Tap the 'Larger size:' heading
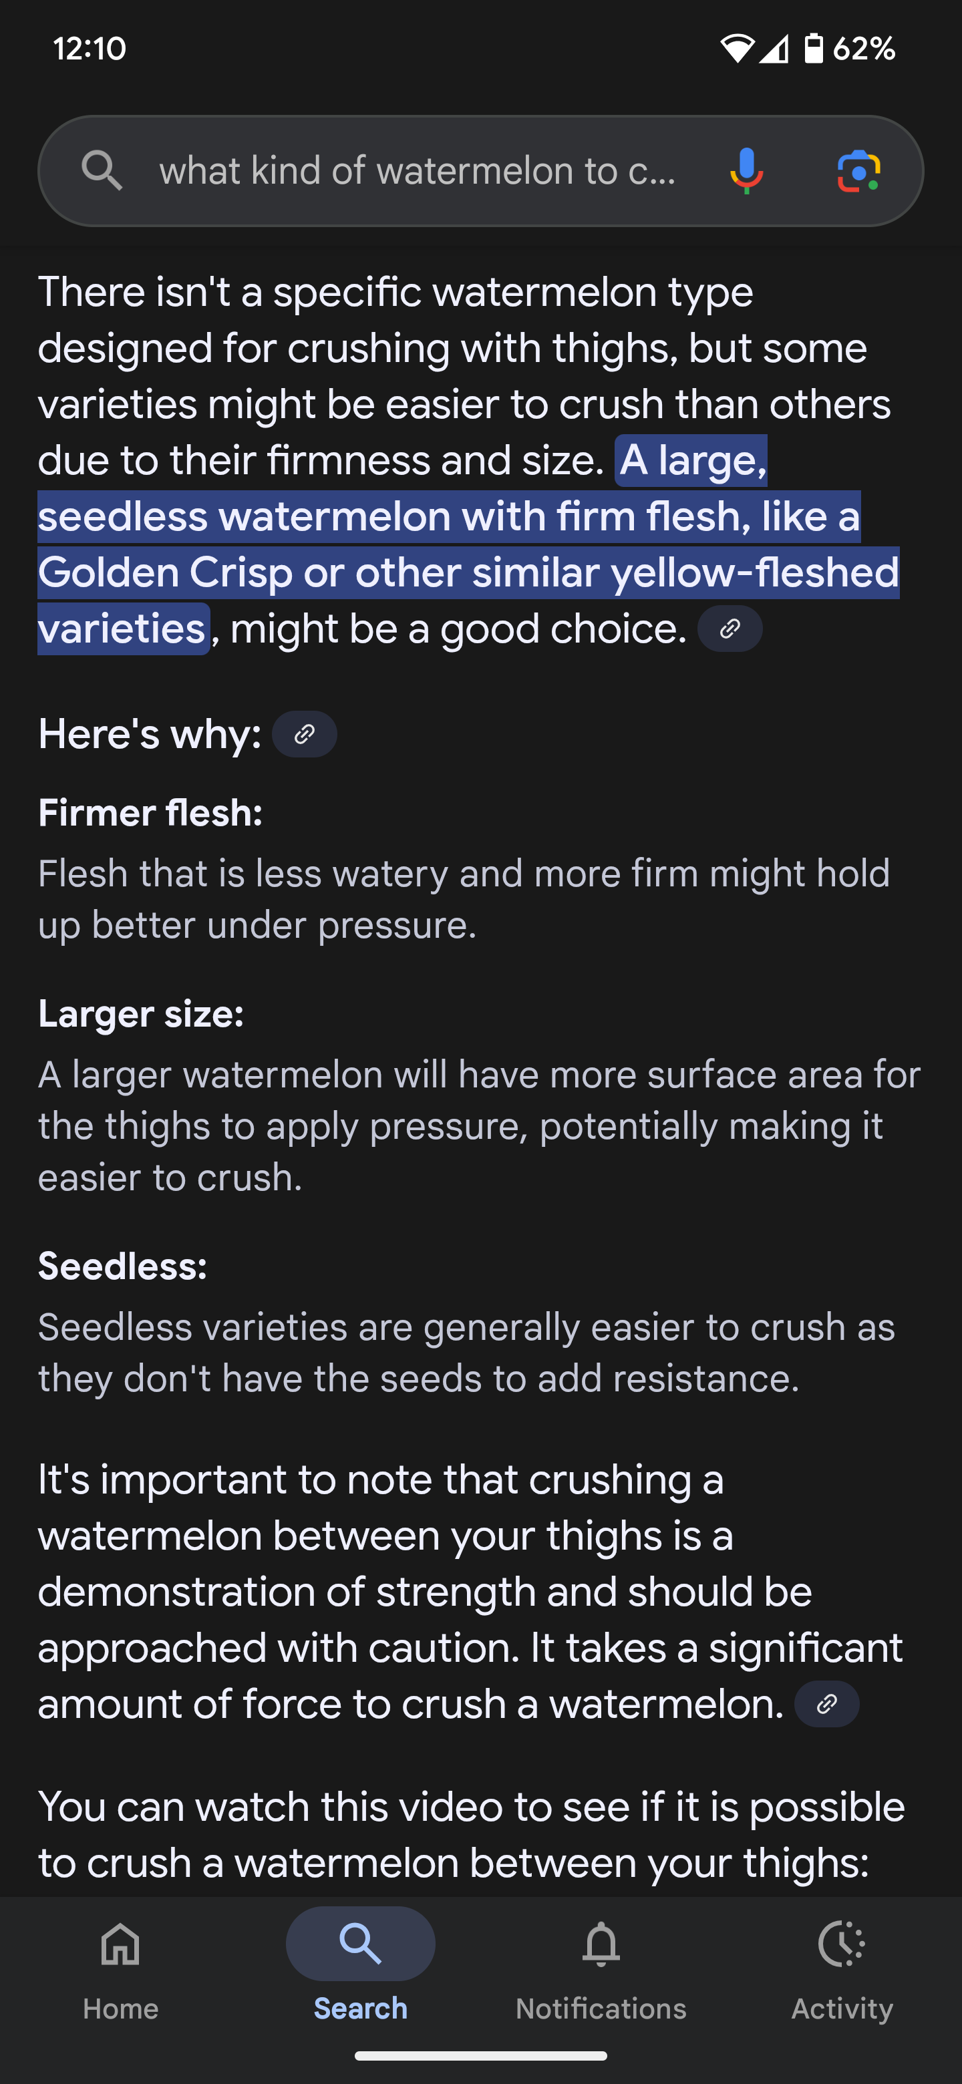This screenshot has width=962, height=2084. (x=141, y=1014)
